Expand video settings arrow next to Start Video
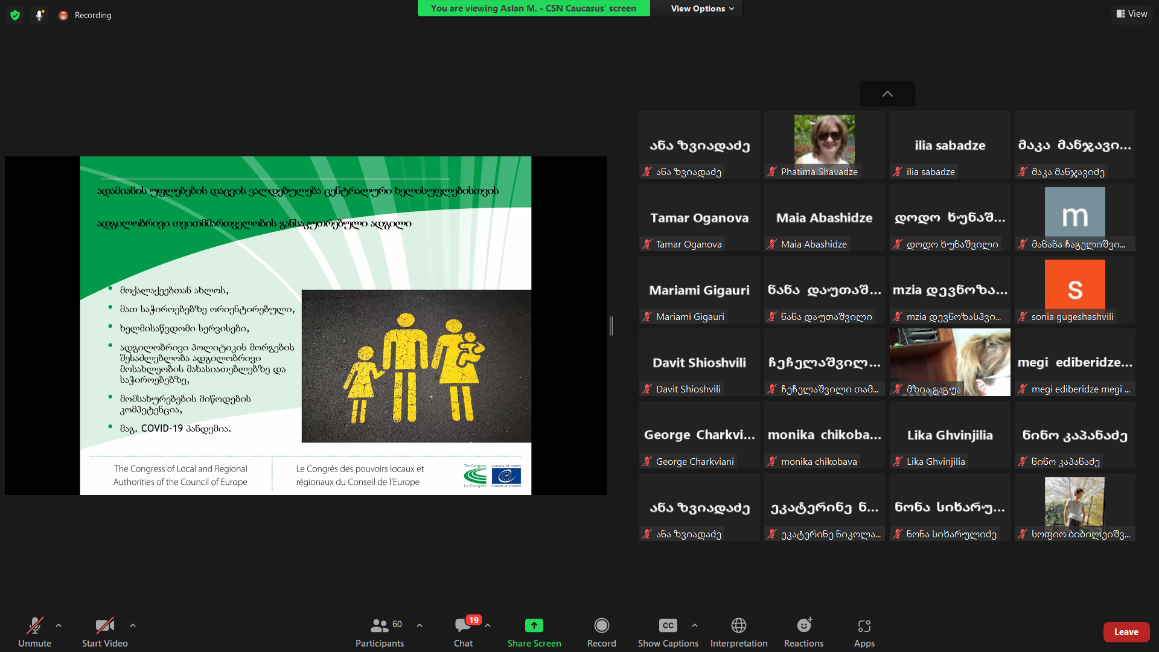The width and height of the screenshot is (1159, 652). (x=133, y=625)
